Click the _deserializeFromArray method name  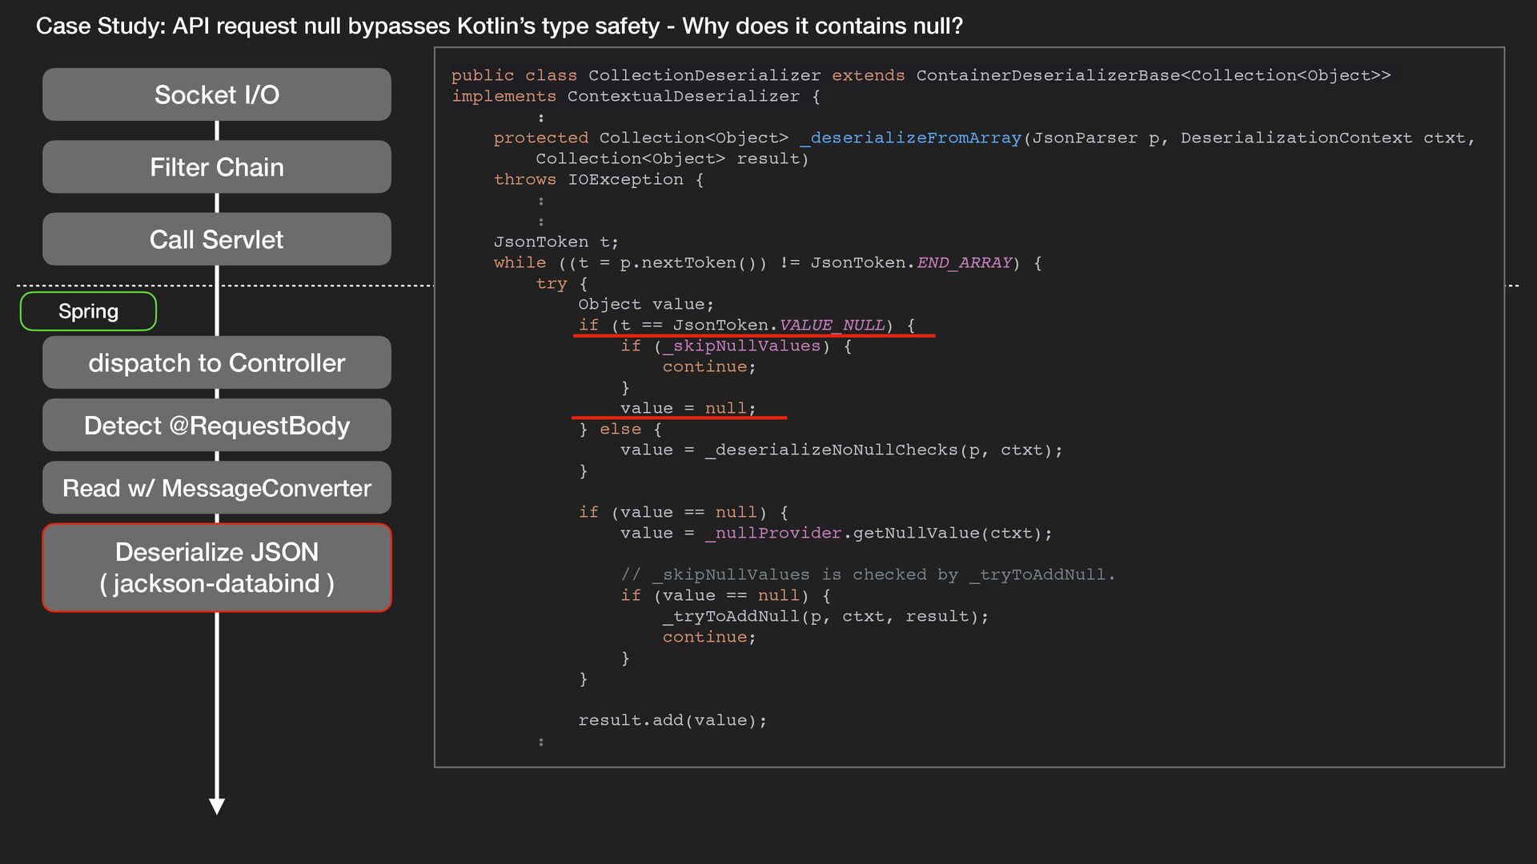coord(911,138)
